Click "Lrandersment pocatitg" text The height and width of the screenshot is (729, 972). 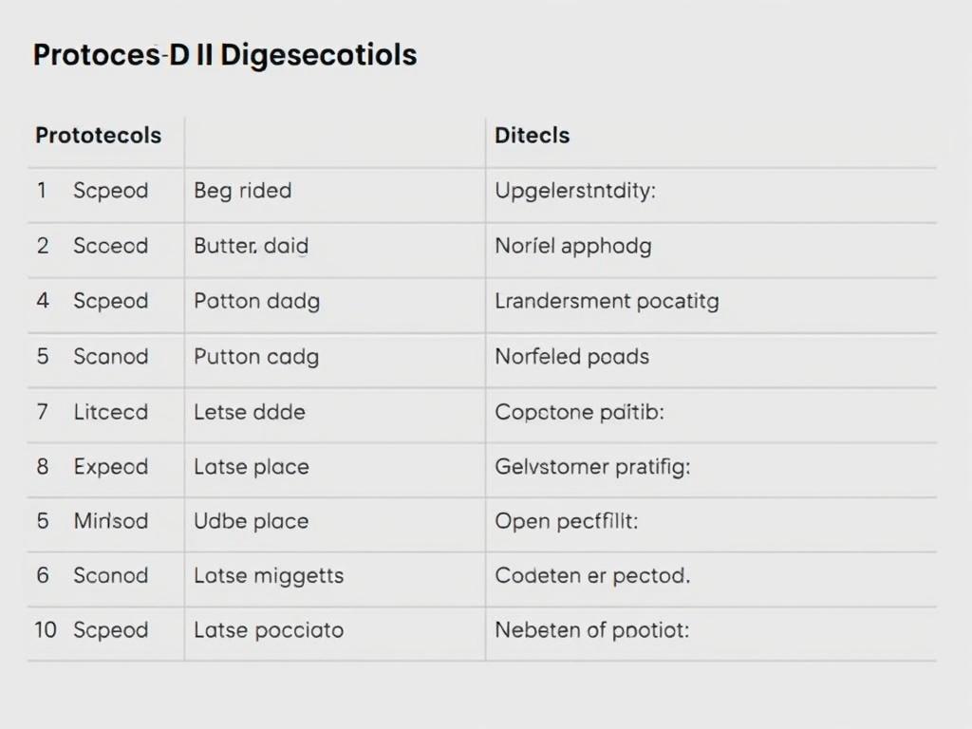(607, 301)
